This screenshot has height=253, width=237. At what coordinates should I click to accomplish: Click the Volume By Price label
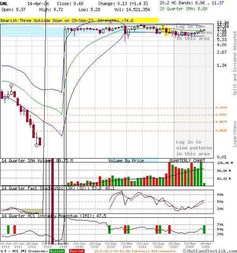click(x=126, y=160)
